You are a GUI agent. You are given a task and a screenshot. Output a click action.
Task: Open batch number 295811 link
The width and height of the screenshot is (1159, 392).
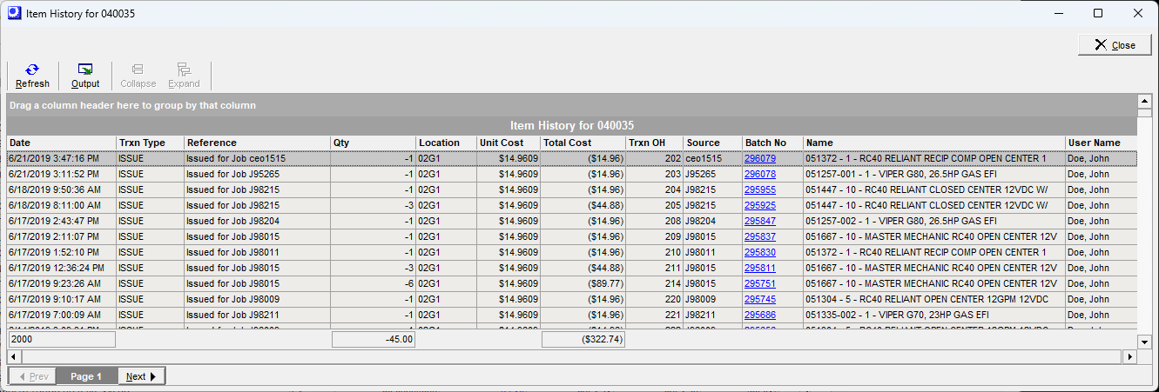point(759,268)
